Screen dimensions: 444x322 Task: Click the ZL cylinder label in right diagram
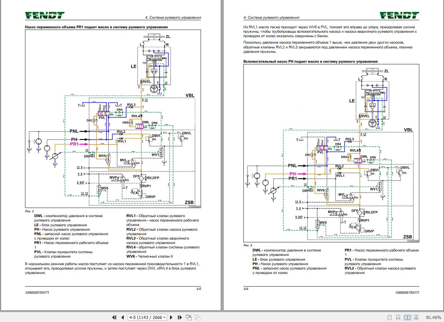coord(386,71)
